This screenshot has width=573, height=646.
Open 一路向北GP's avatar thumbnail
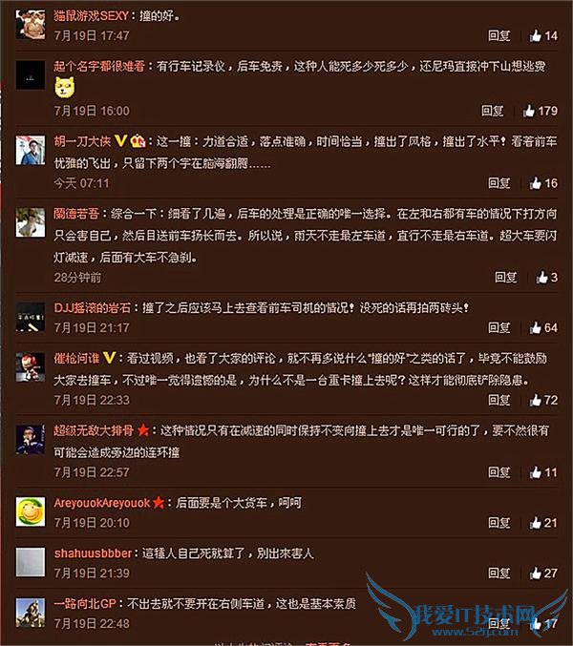(x=31, y=613)
